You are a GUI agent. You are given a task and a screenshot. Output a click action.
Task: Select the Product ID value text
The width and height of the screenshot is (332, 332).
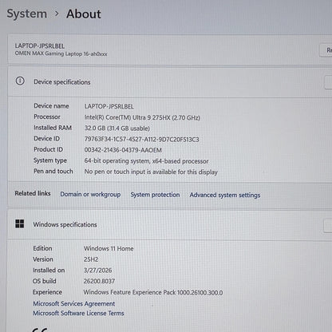pyautogui.click(x=123, y=150)
